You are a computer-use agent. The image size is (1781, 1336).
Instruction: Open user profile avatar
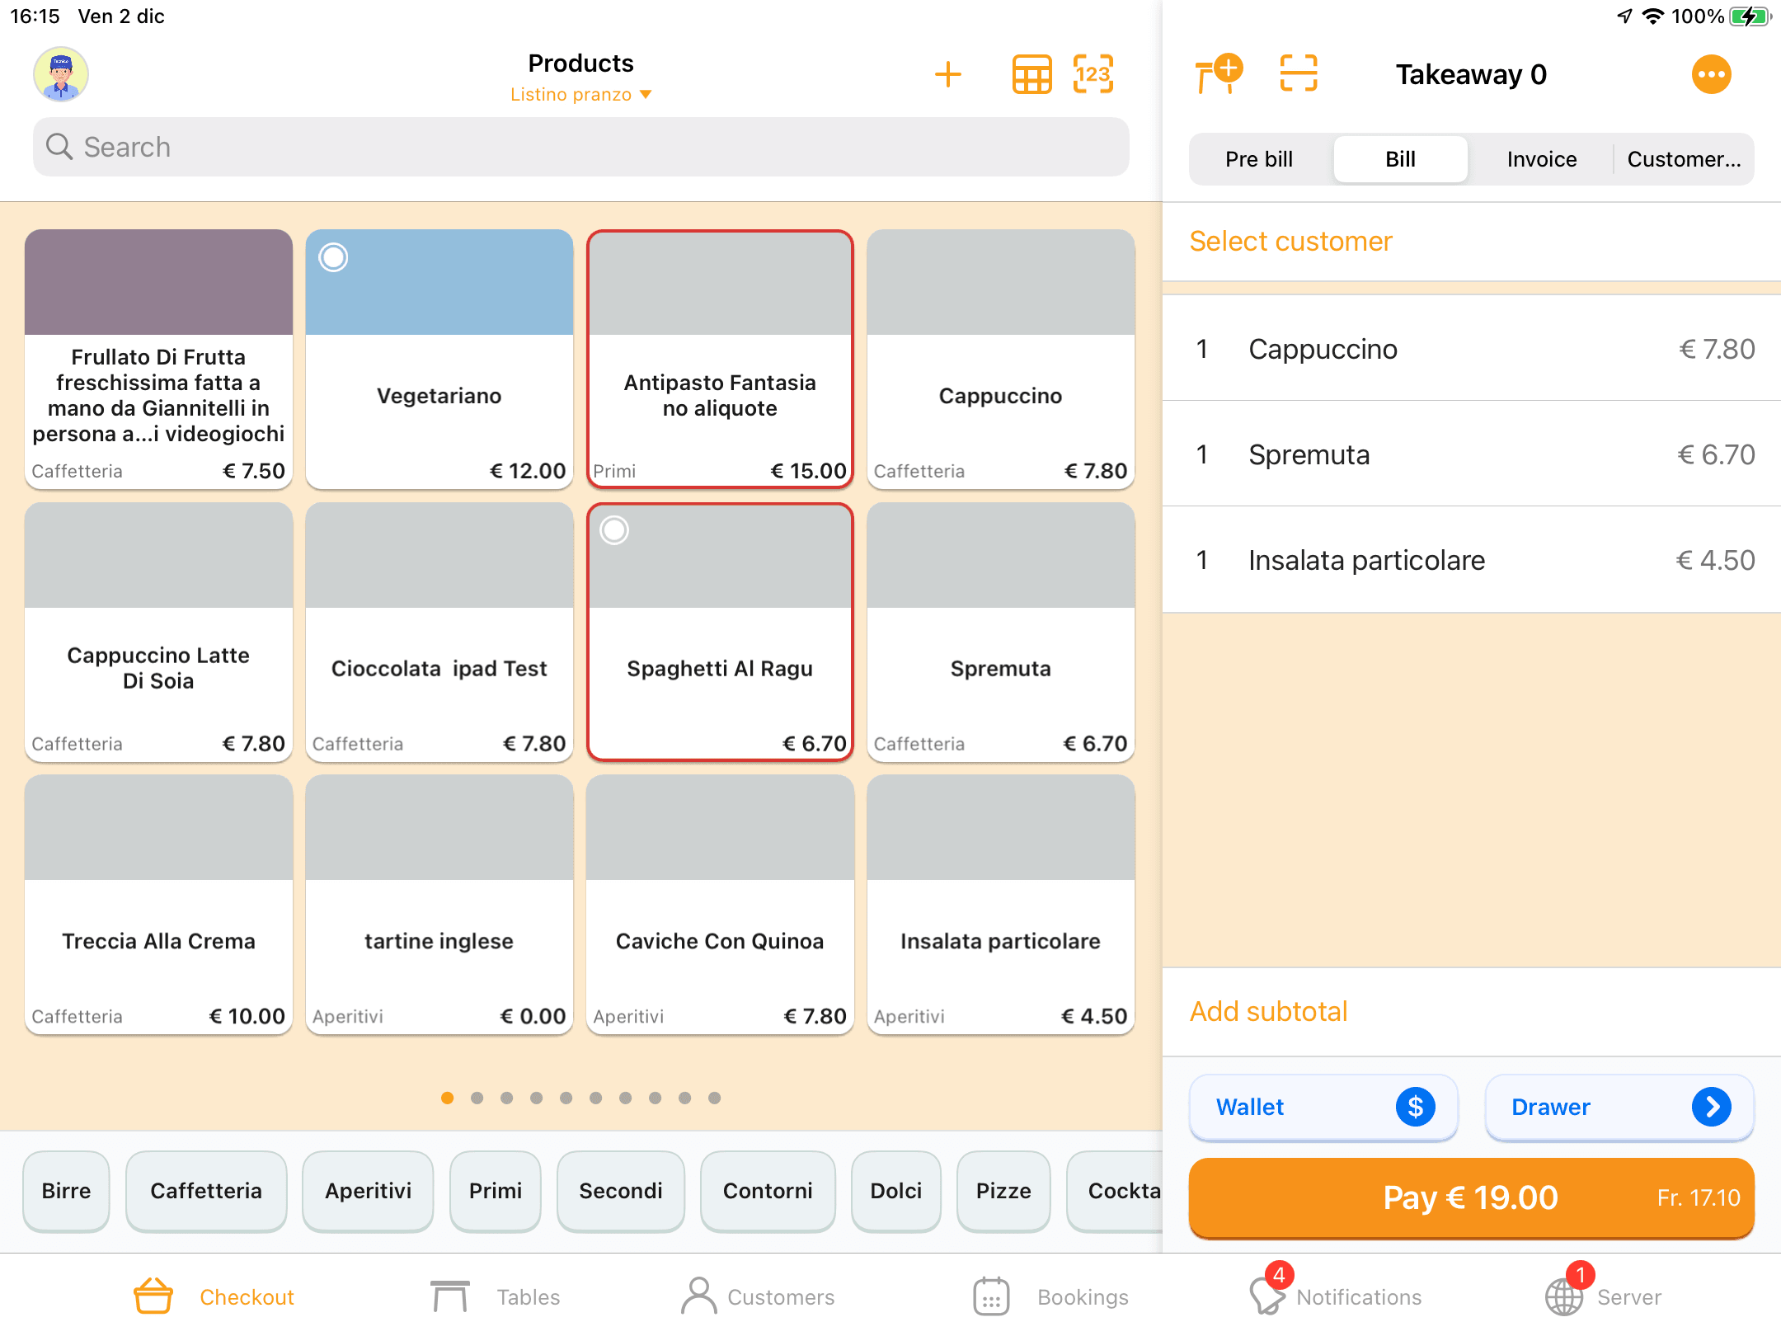(x=61, y=75)
